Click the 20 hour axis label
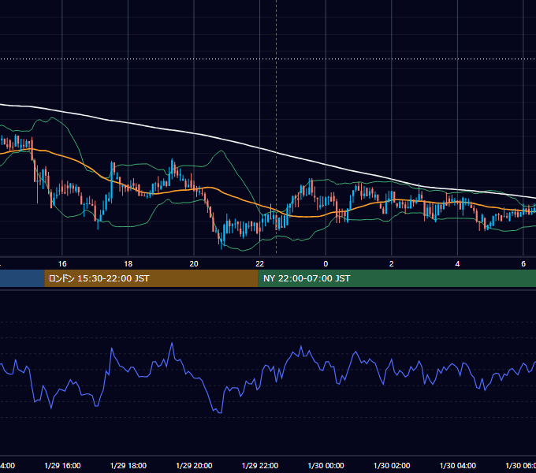This screenshot has height=473, width=536. [x=194, y=264]
